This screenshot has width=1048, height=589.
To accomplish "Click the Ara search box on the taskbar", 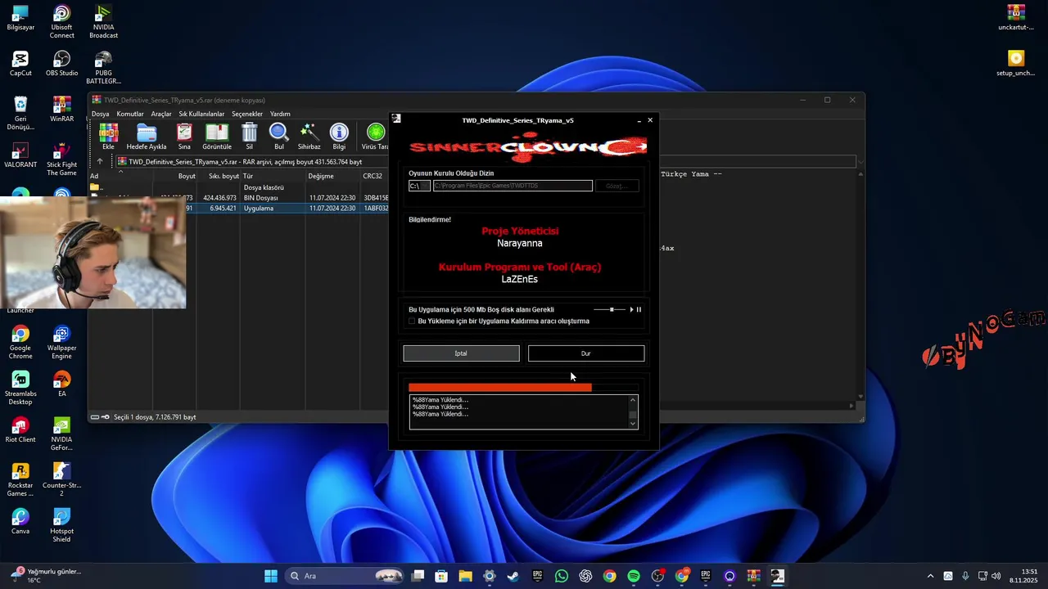I will point(344,576).
